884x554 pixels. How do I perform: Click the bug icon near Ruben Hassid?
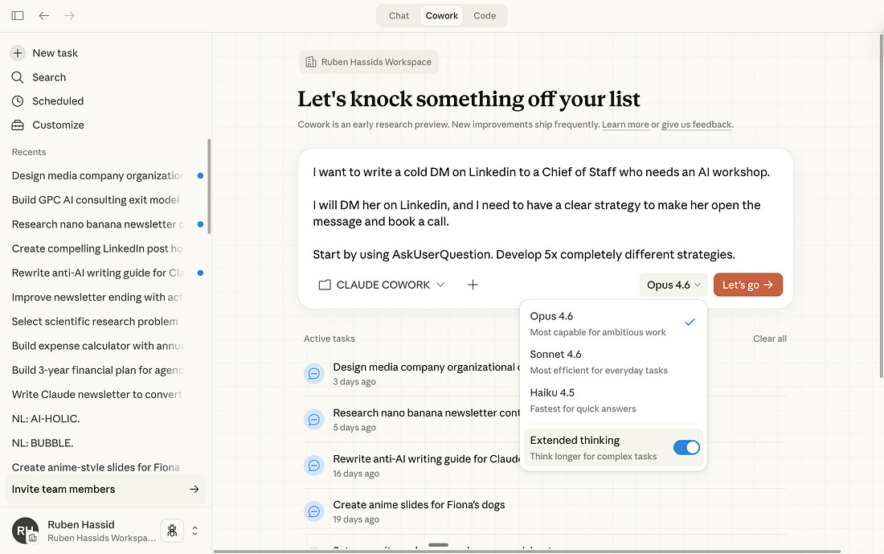click(x=172, y=531)
